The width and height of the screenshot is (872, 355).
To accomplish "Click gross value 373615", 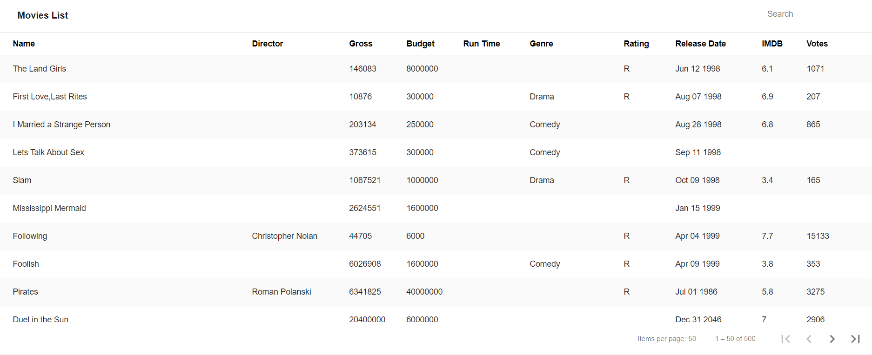I will (x=363, y=152).
